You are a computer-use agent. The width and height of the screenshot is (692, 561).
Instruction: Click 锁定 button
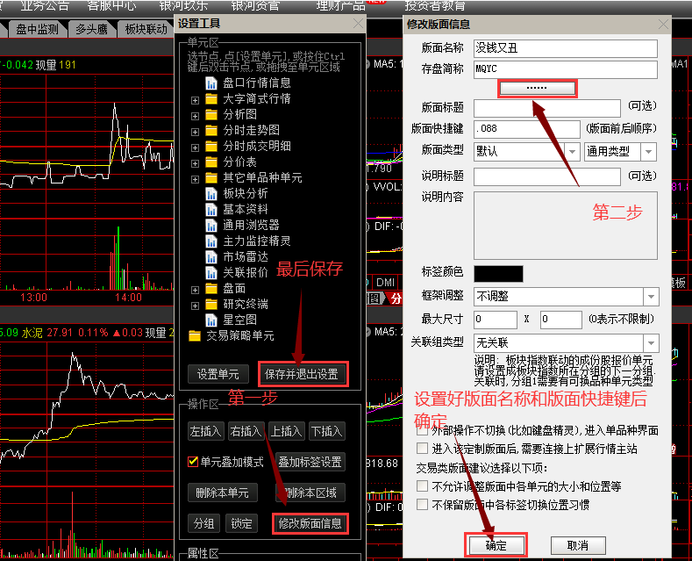pos(241,523)
